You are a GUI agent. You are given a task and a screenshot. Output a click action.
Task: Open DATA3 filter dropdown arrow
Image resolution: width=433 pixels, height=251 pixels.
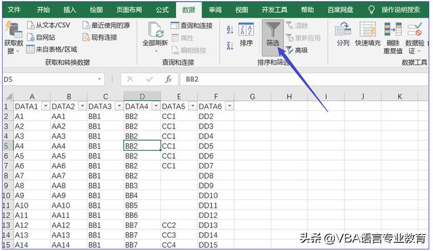pyautogui.click(x=119, y=106)
